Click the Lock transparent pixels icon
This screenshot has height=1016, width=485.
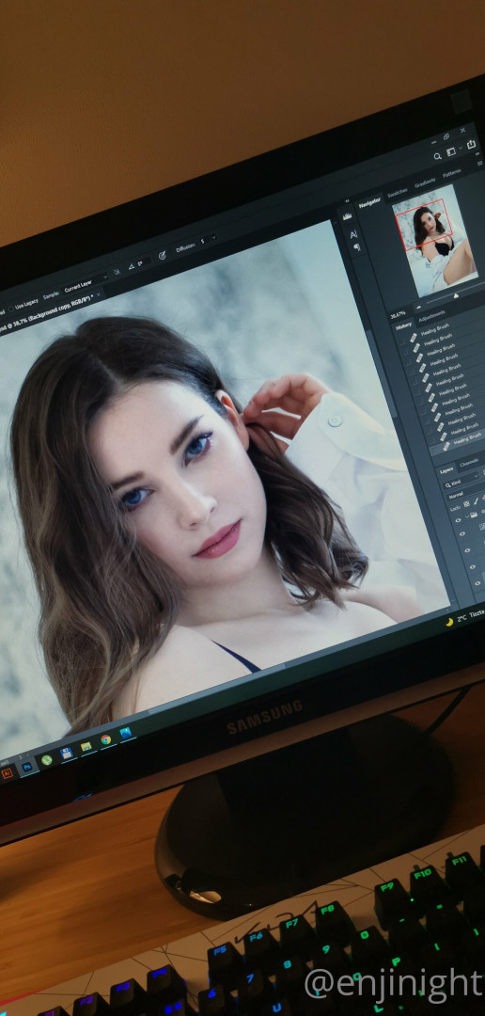[x=464, y=504]
